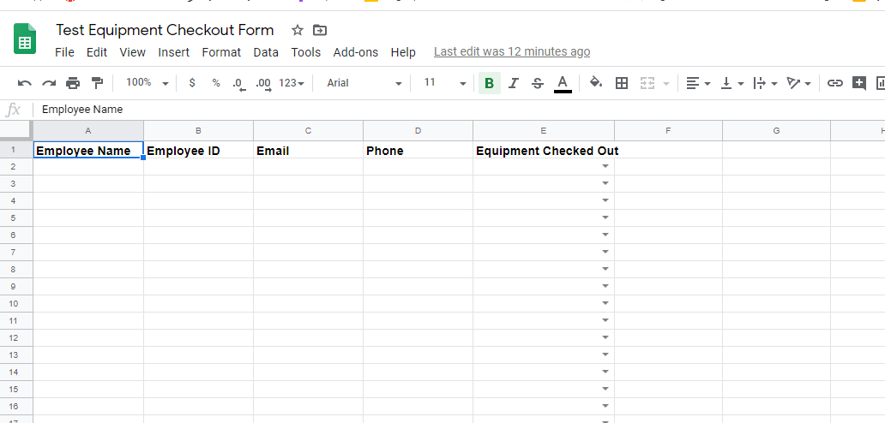Increase decimal places icon
Viewport: 885px width, 423px height.
click(x=263, y=83)
